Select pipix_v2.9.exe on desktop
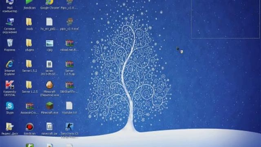Viewport: 261px width, 147px height. [69, 24]
